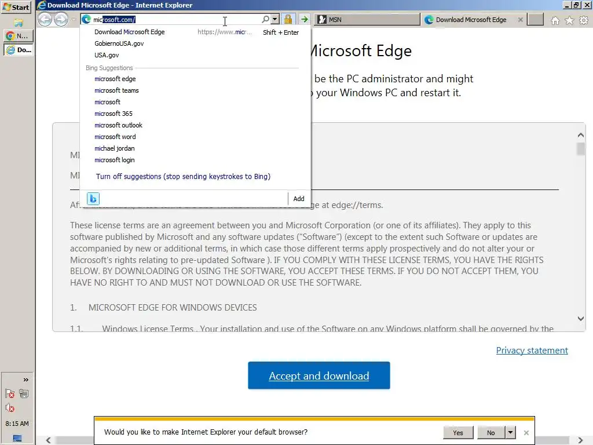The image size is (593, 445).
Task: Expand the No button dropdown arrow
Action: 510,432
